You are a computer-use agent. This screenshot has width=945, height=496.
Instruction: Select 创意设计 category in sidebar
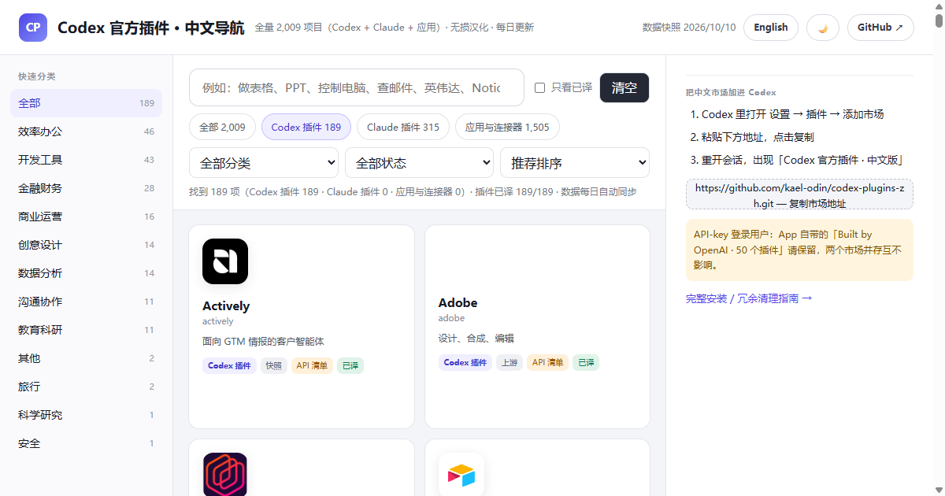click(x=86, y=245)
